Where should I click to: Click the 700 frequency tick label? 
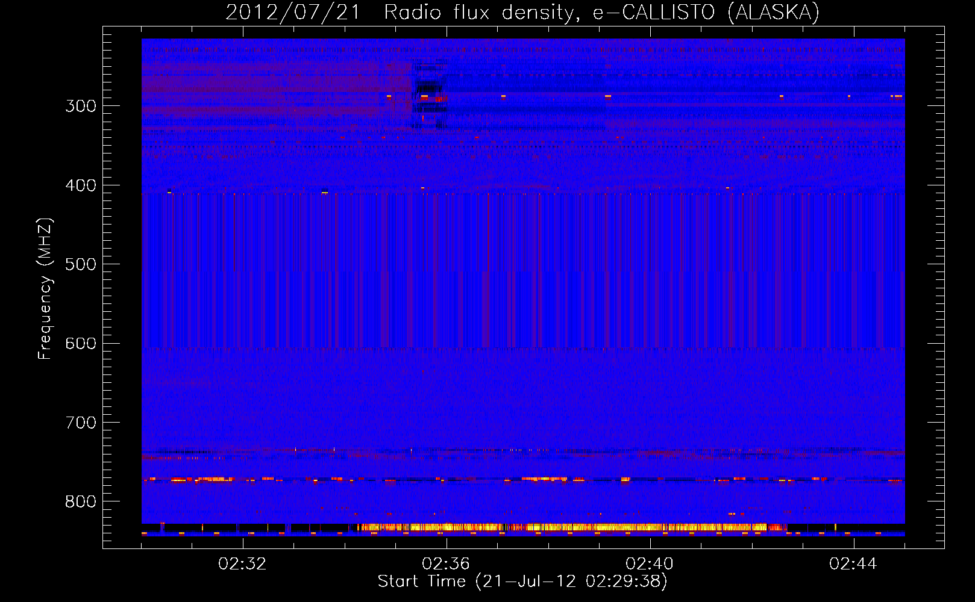pos(81,423)
